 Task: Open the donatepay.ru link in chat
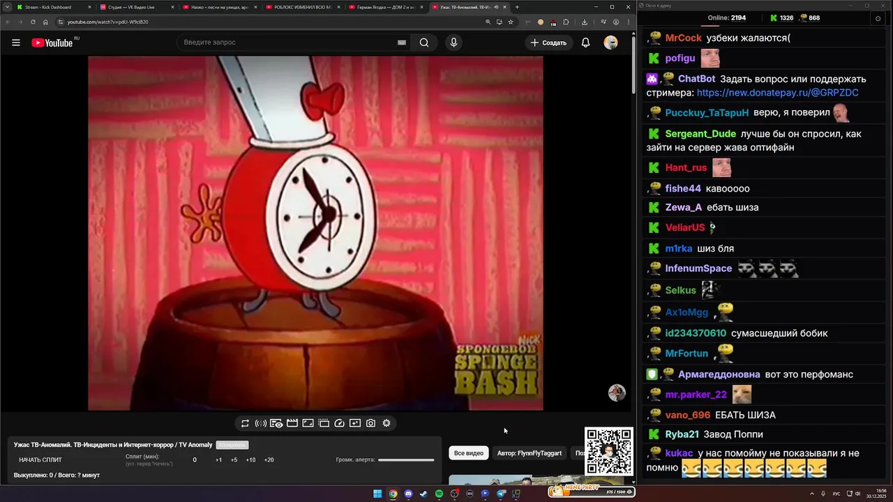tap(777, 93)
